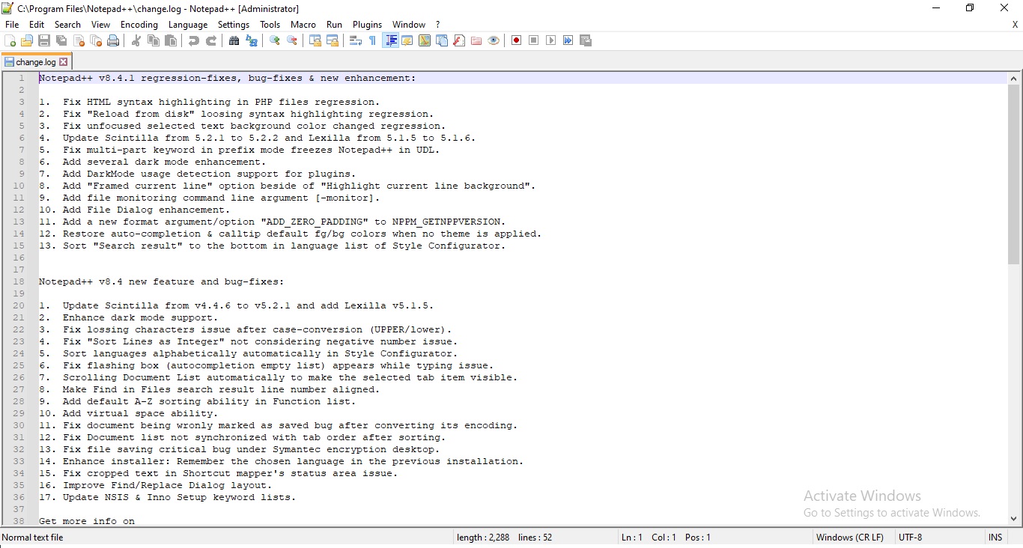Open the Plugins menu
Viewport: 1023px width, 548px height.
(367, 25)
